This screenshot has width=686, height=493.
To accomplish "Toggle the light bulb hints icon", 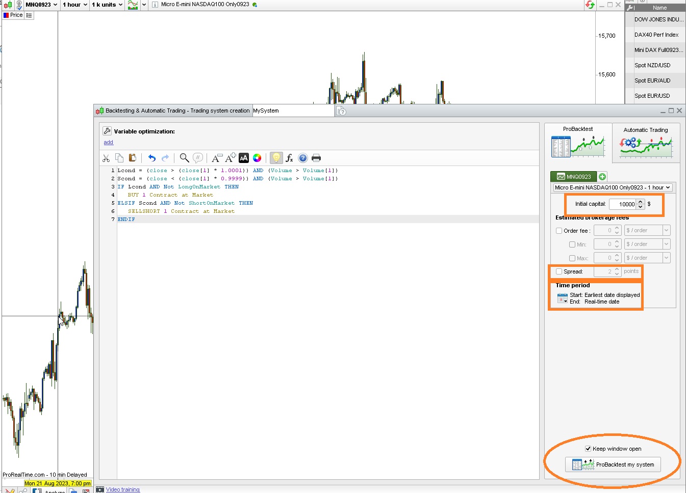I will (276, 158).
